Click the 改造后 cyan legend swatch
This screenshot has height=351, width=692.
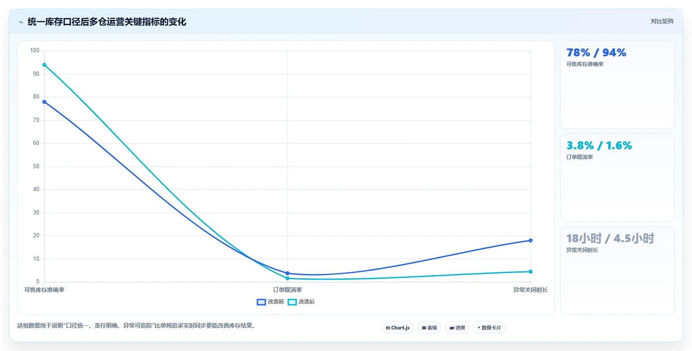[292, 302]
